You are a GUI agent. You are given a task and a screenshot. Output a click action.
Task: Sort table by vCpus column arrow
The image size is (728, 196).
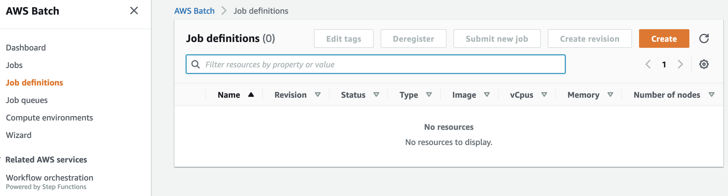pyautogui.click(x=544, y=94)
